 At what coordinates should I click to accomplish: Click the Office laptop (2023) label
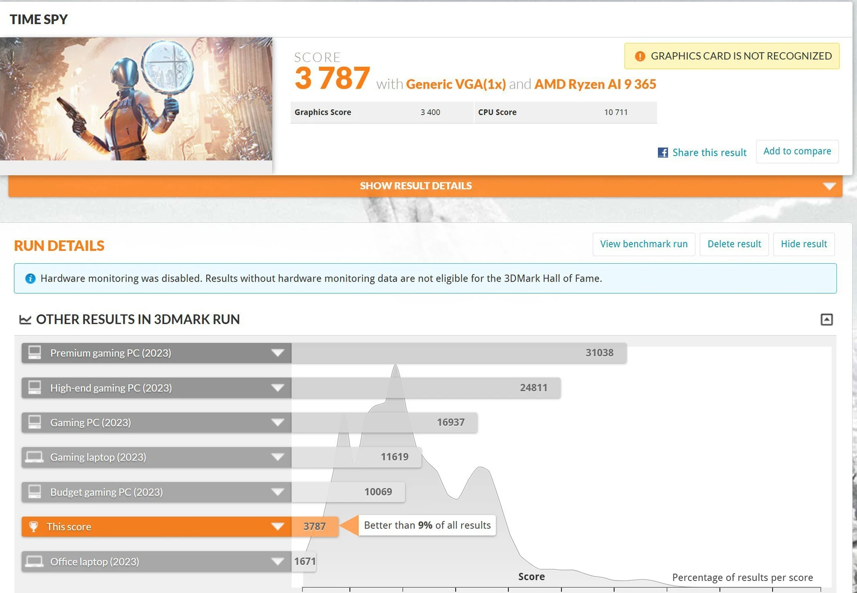95,562
